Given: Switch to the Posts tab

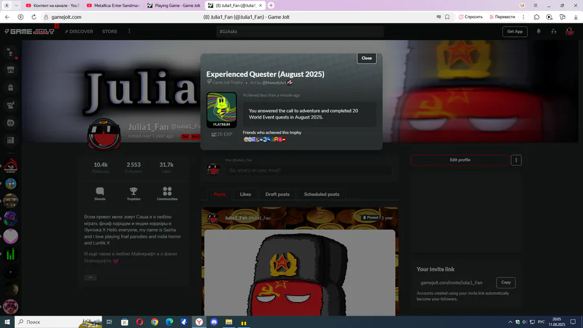Looking at the screenshot, I should [x=220, y=194].
